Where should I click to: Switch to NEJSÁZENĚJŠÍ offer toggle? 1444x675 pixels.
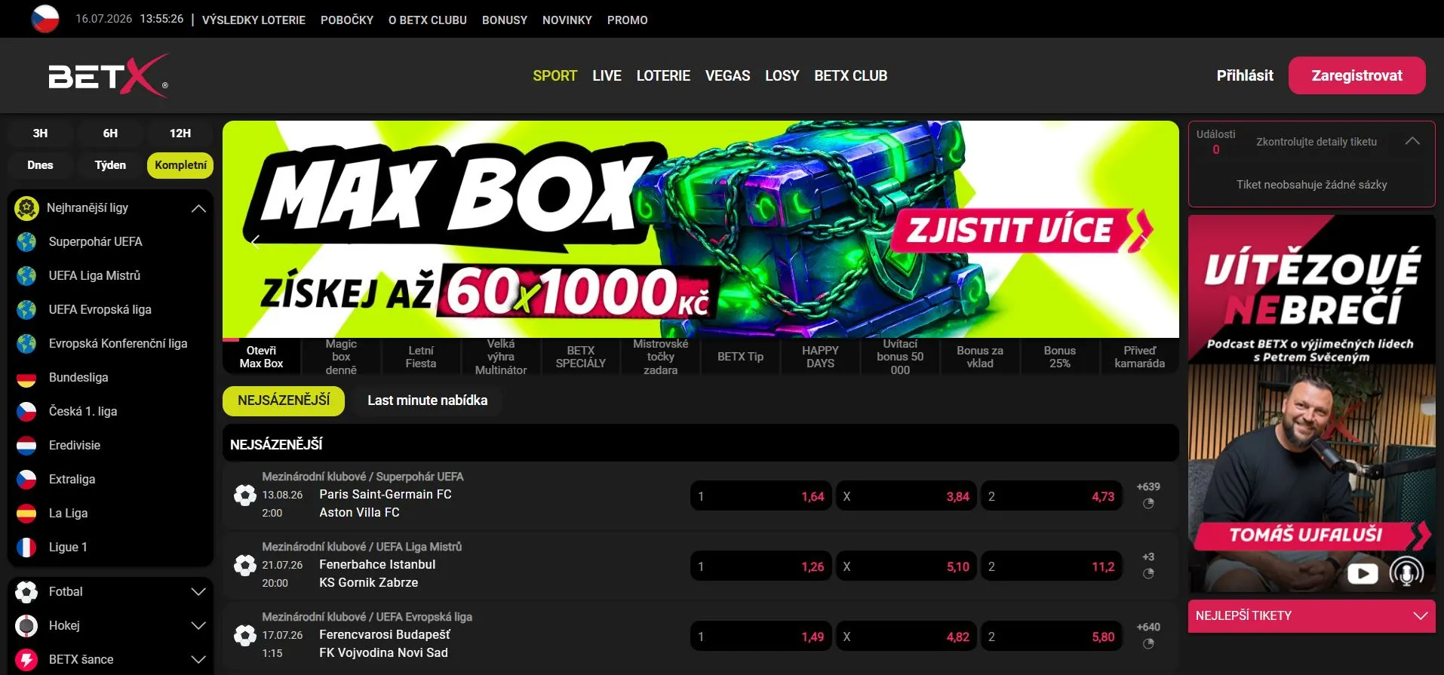[x=284, y=401]
